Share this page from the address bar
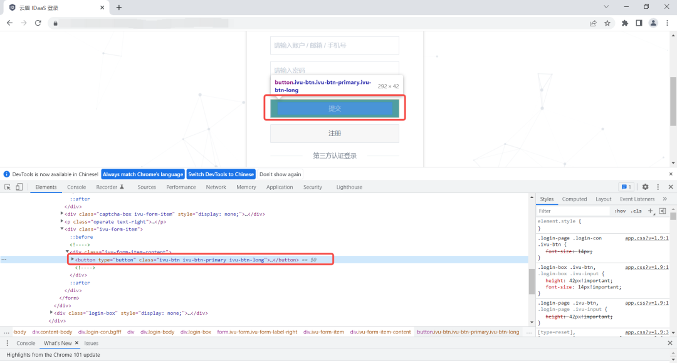The width and height of the screenshot is (677, 363). click(x=593, y=23)
